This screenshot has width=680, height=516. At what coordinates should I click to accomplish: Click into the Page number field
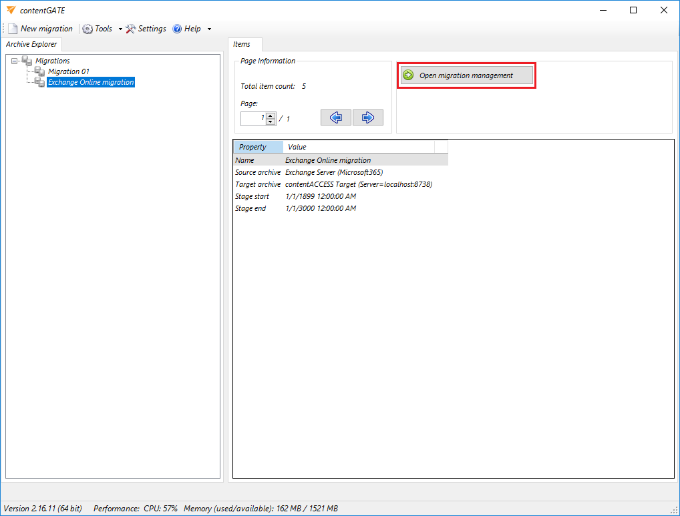tap(253, 118)
